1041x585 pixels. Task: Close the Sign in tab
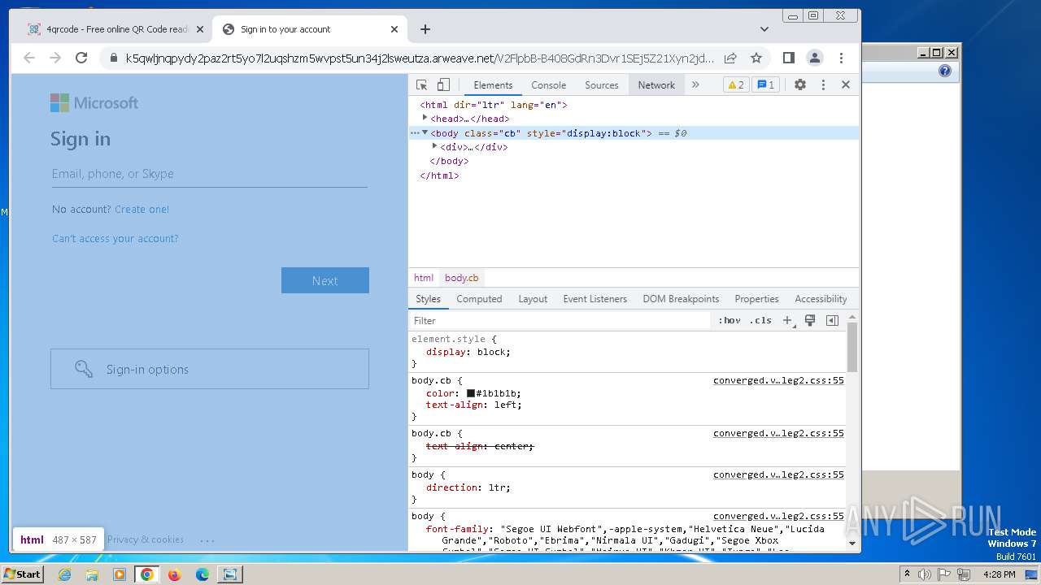[394, 29]
